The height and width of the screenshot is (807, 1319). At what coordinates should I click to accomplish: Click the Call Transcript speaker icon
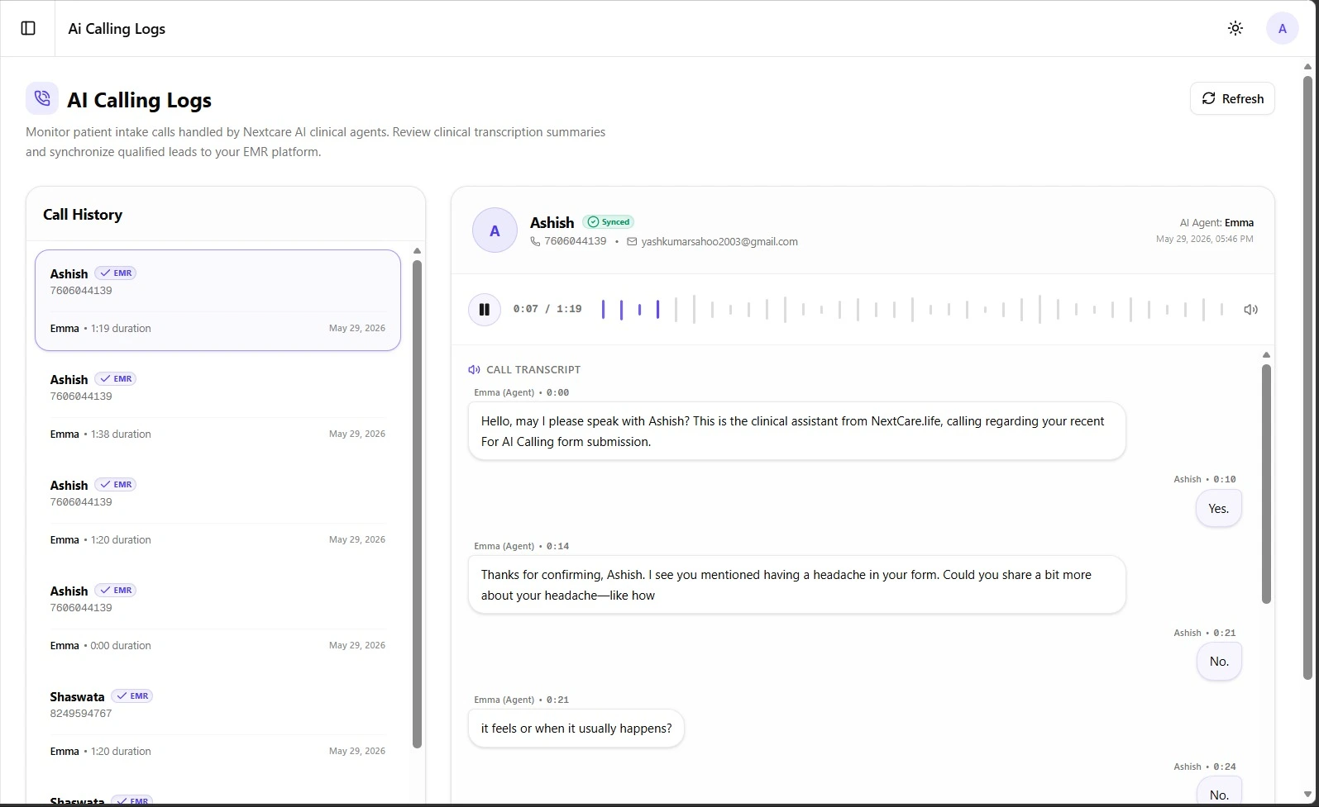(x=474, y=370)
